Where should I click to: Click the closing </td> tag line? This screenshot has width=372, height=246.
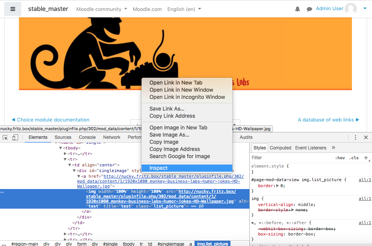(79, 223)
